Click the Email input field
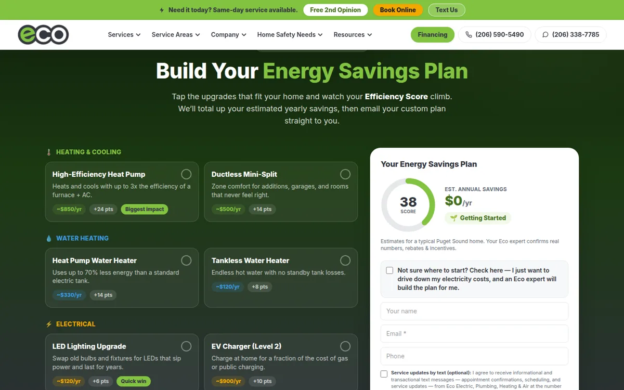This screenshot has height=390, width=624. pyautogui.click(x=474, y=334)
